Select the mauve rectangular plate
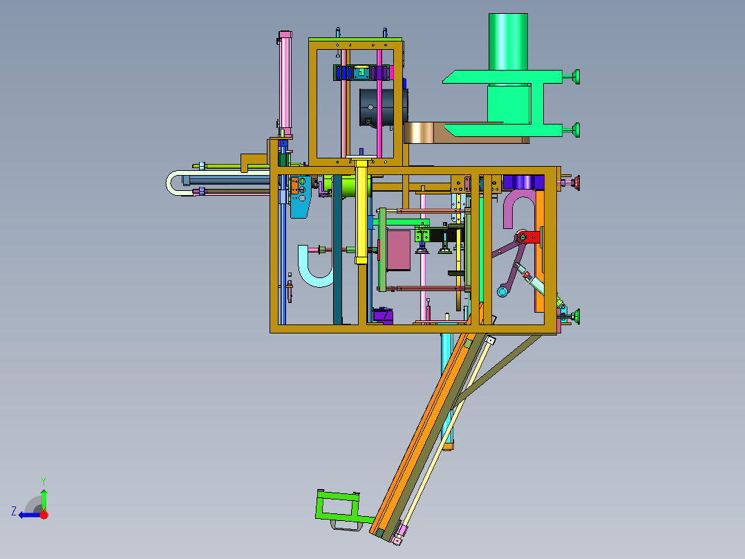 [x=399, y=250]
